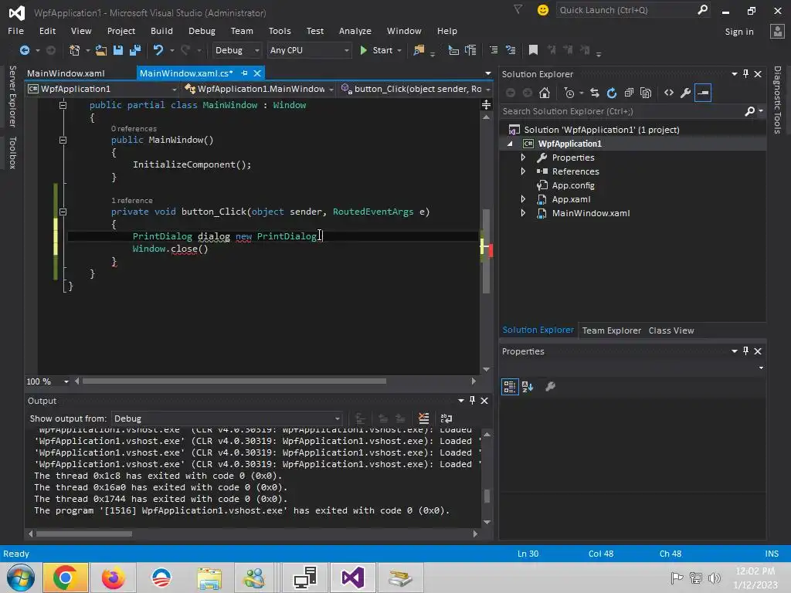Open the Show output from Debug dropdown
Screen dimensions: 791x593
tap(227, 418)
